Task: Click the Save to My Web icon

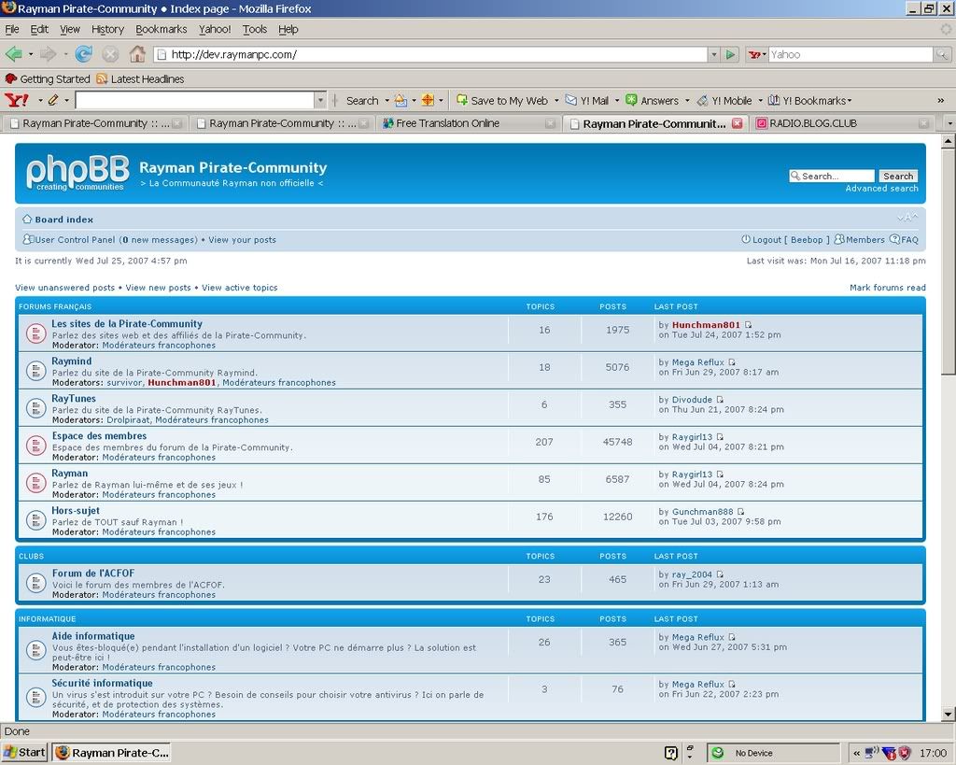Action: pos(462,100)
